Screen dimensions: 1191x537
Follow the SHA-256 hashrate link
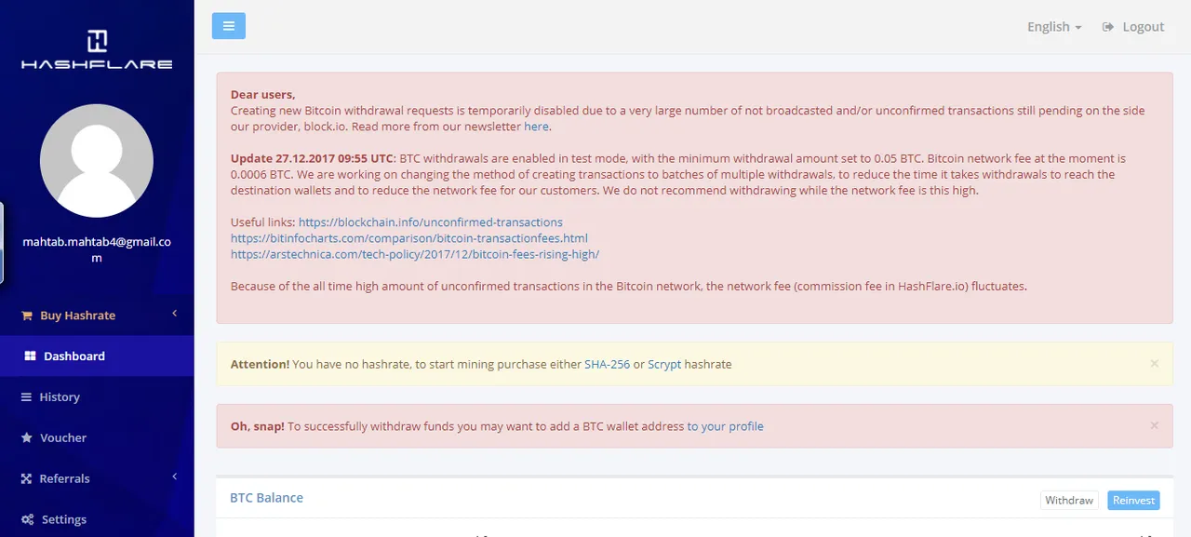[607, 365]
